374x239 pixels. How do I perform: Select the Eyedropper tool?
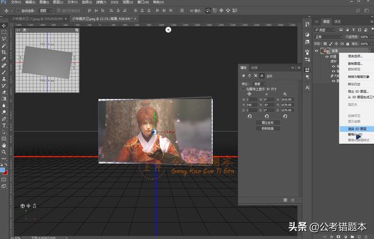pyautogui.click(x=4, y=59)
